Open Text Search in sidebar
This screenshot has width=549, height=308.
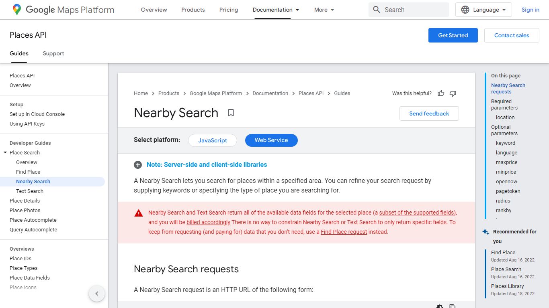30,191
